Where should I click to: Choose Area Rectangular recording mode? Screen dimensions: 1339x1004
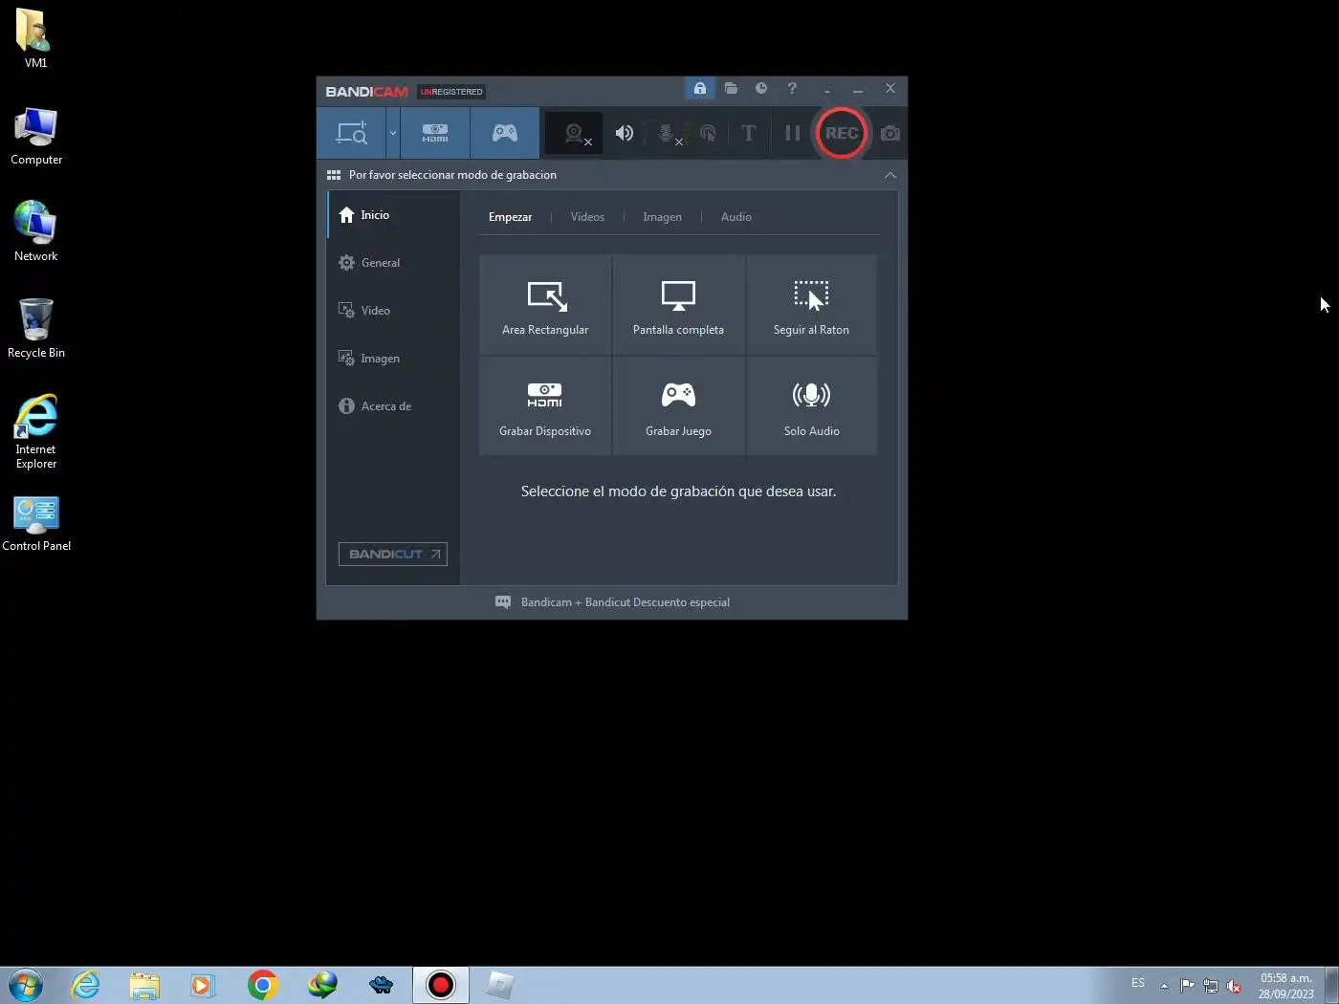[x=545, y=305]
